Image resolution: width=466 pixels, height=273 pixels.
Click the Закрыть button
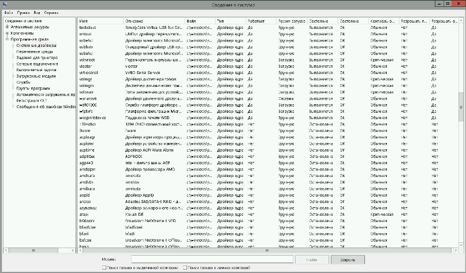click(x=348, y=260)
